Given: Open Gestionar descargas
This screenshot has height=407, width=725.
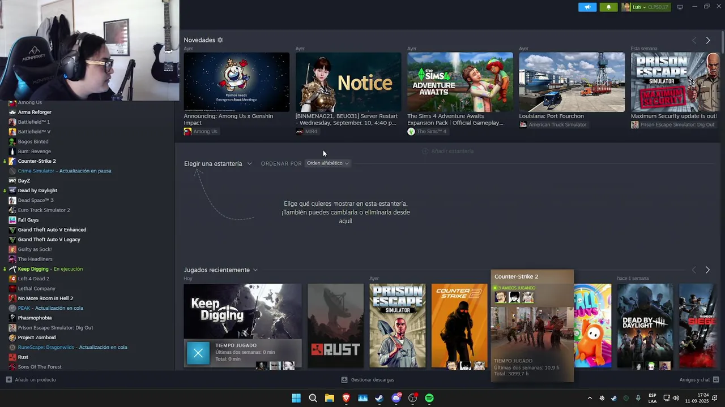Looking at the screenshot, I should (x=368, y=380).
